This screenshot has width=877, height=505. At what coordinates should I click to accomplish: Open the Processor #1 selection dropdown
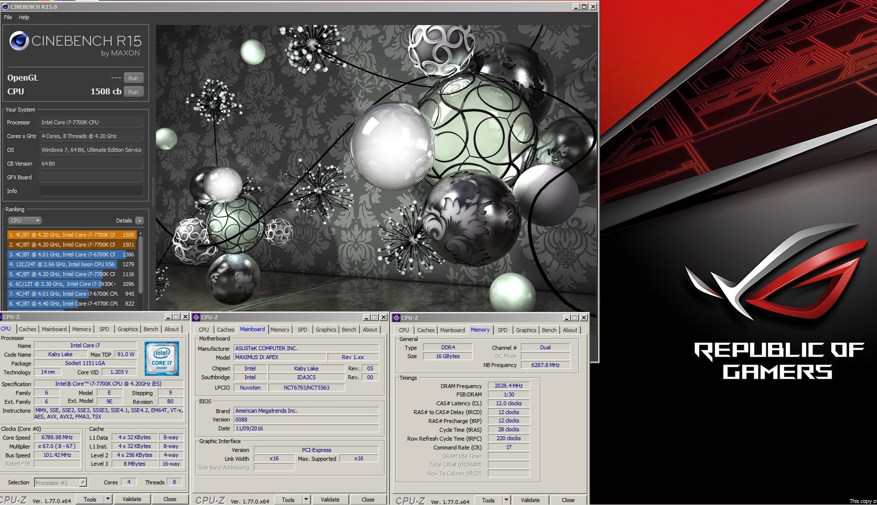pos(60,483)
